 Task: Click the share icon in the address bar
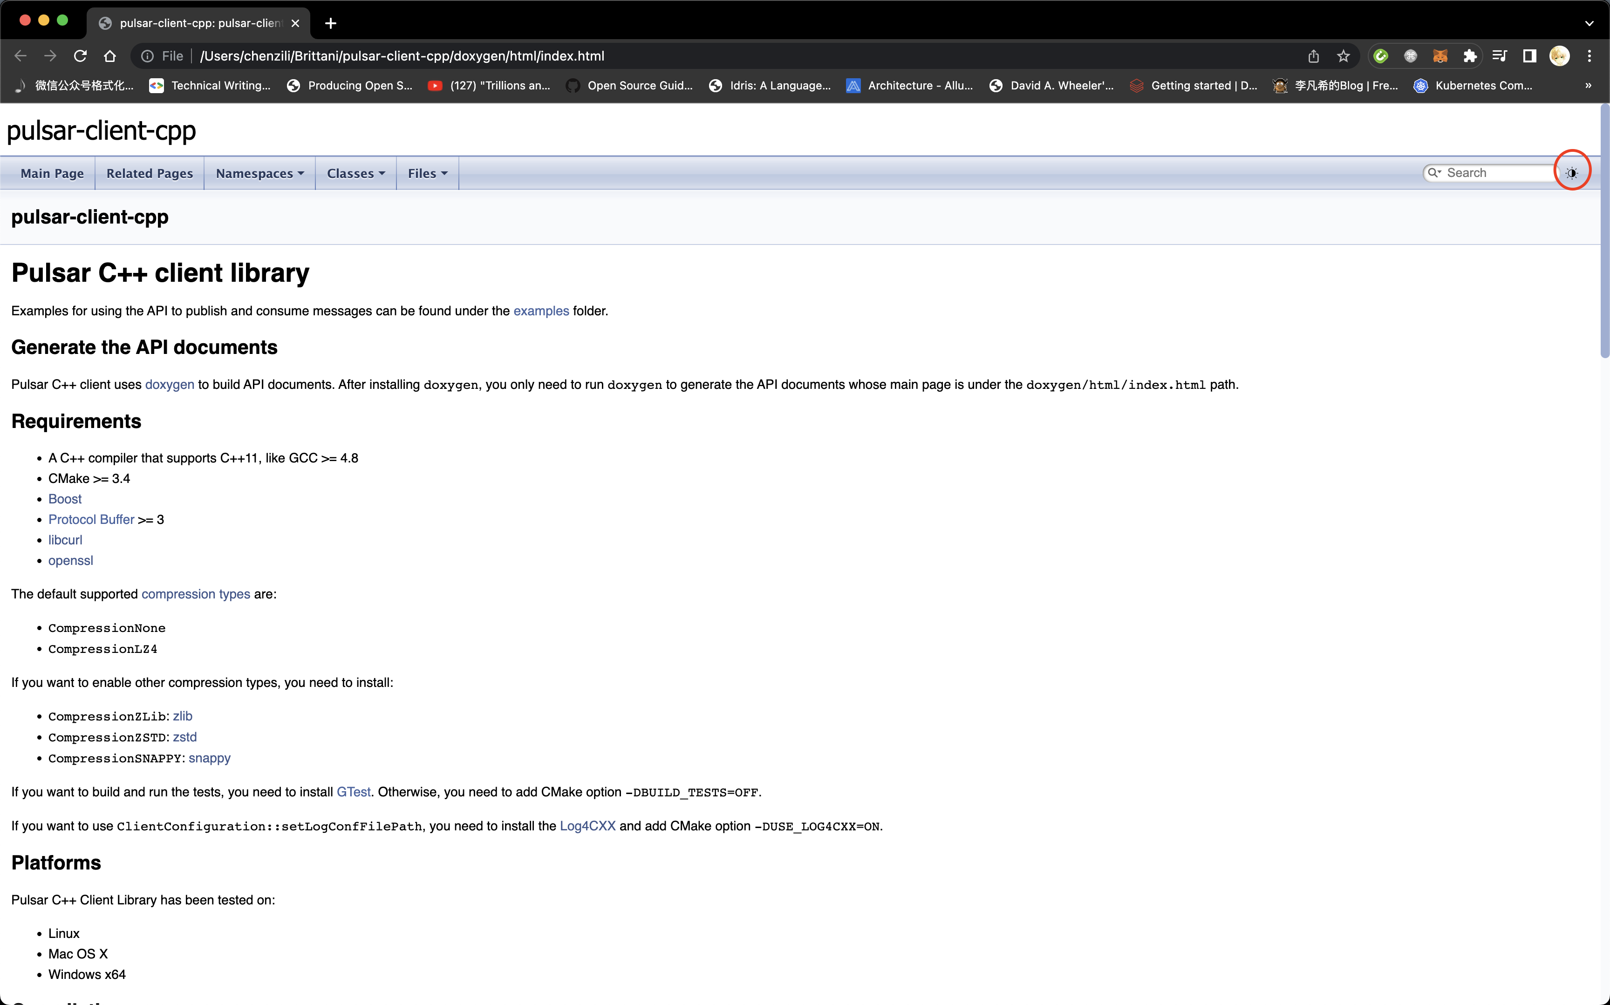point(1314,56)
